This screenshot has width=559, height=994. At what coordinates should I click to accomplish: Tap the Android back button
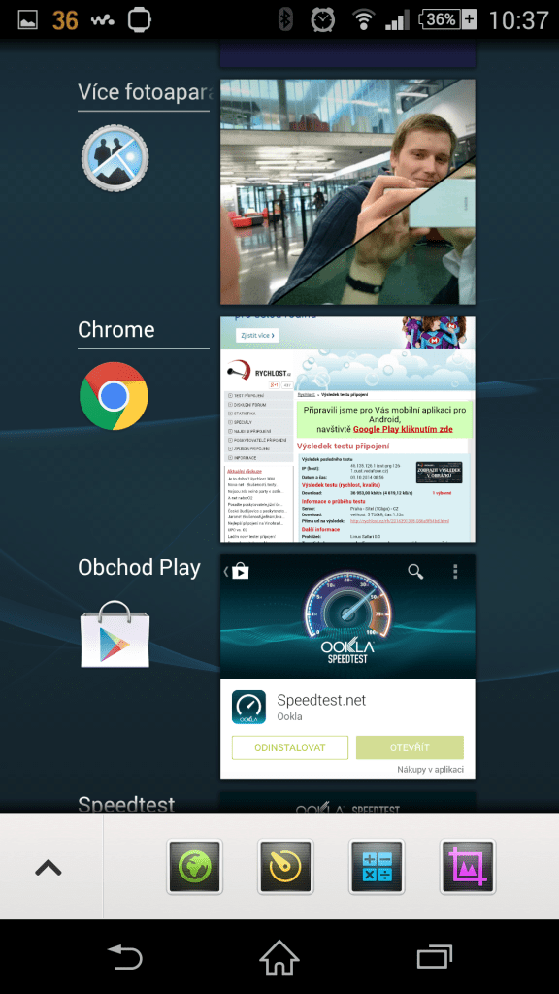pyautogui.click(x=125, y=956)
